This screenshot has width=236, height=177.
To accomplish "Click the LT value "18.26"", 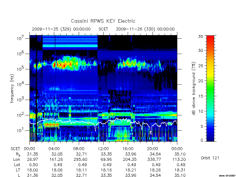I will tap(155, 170).
